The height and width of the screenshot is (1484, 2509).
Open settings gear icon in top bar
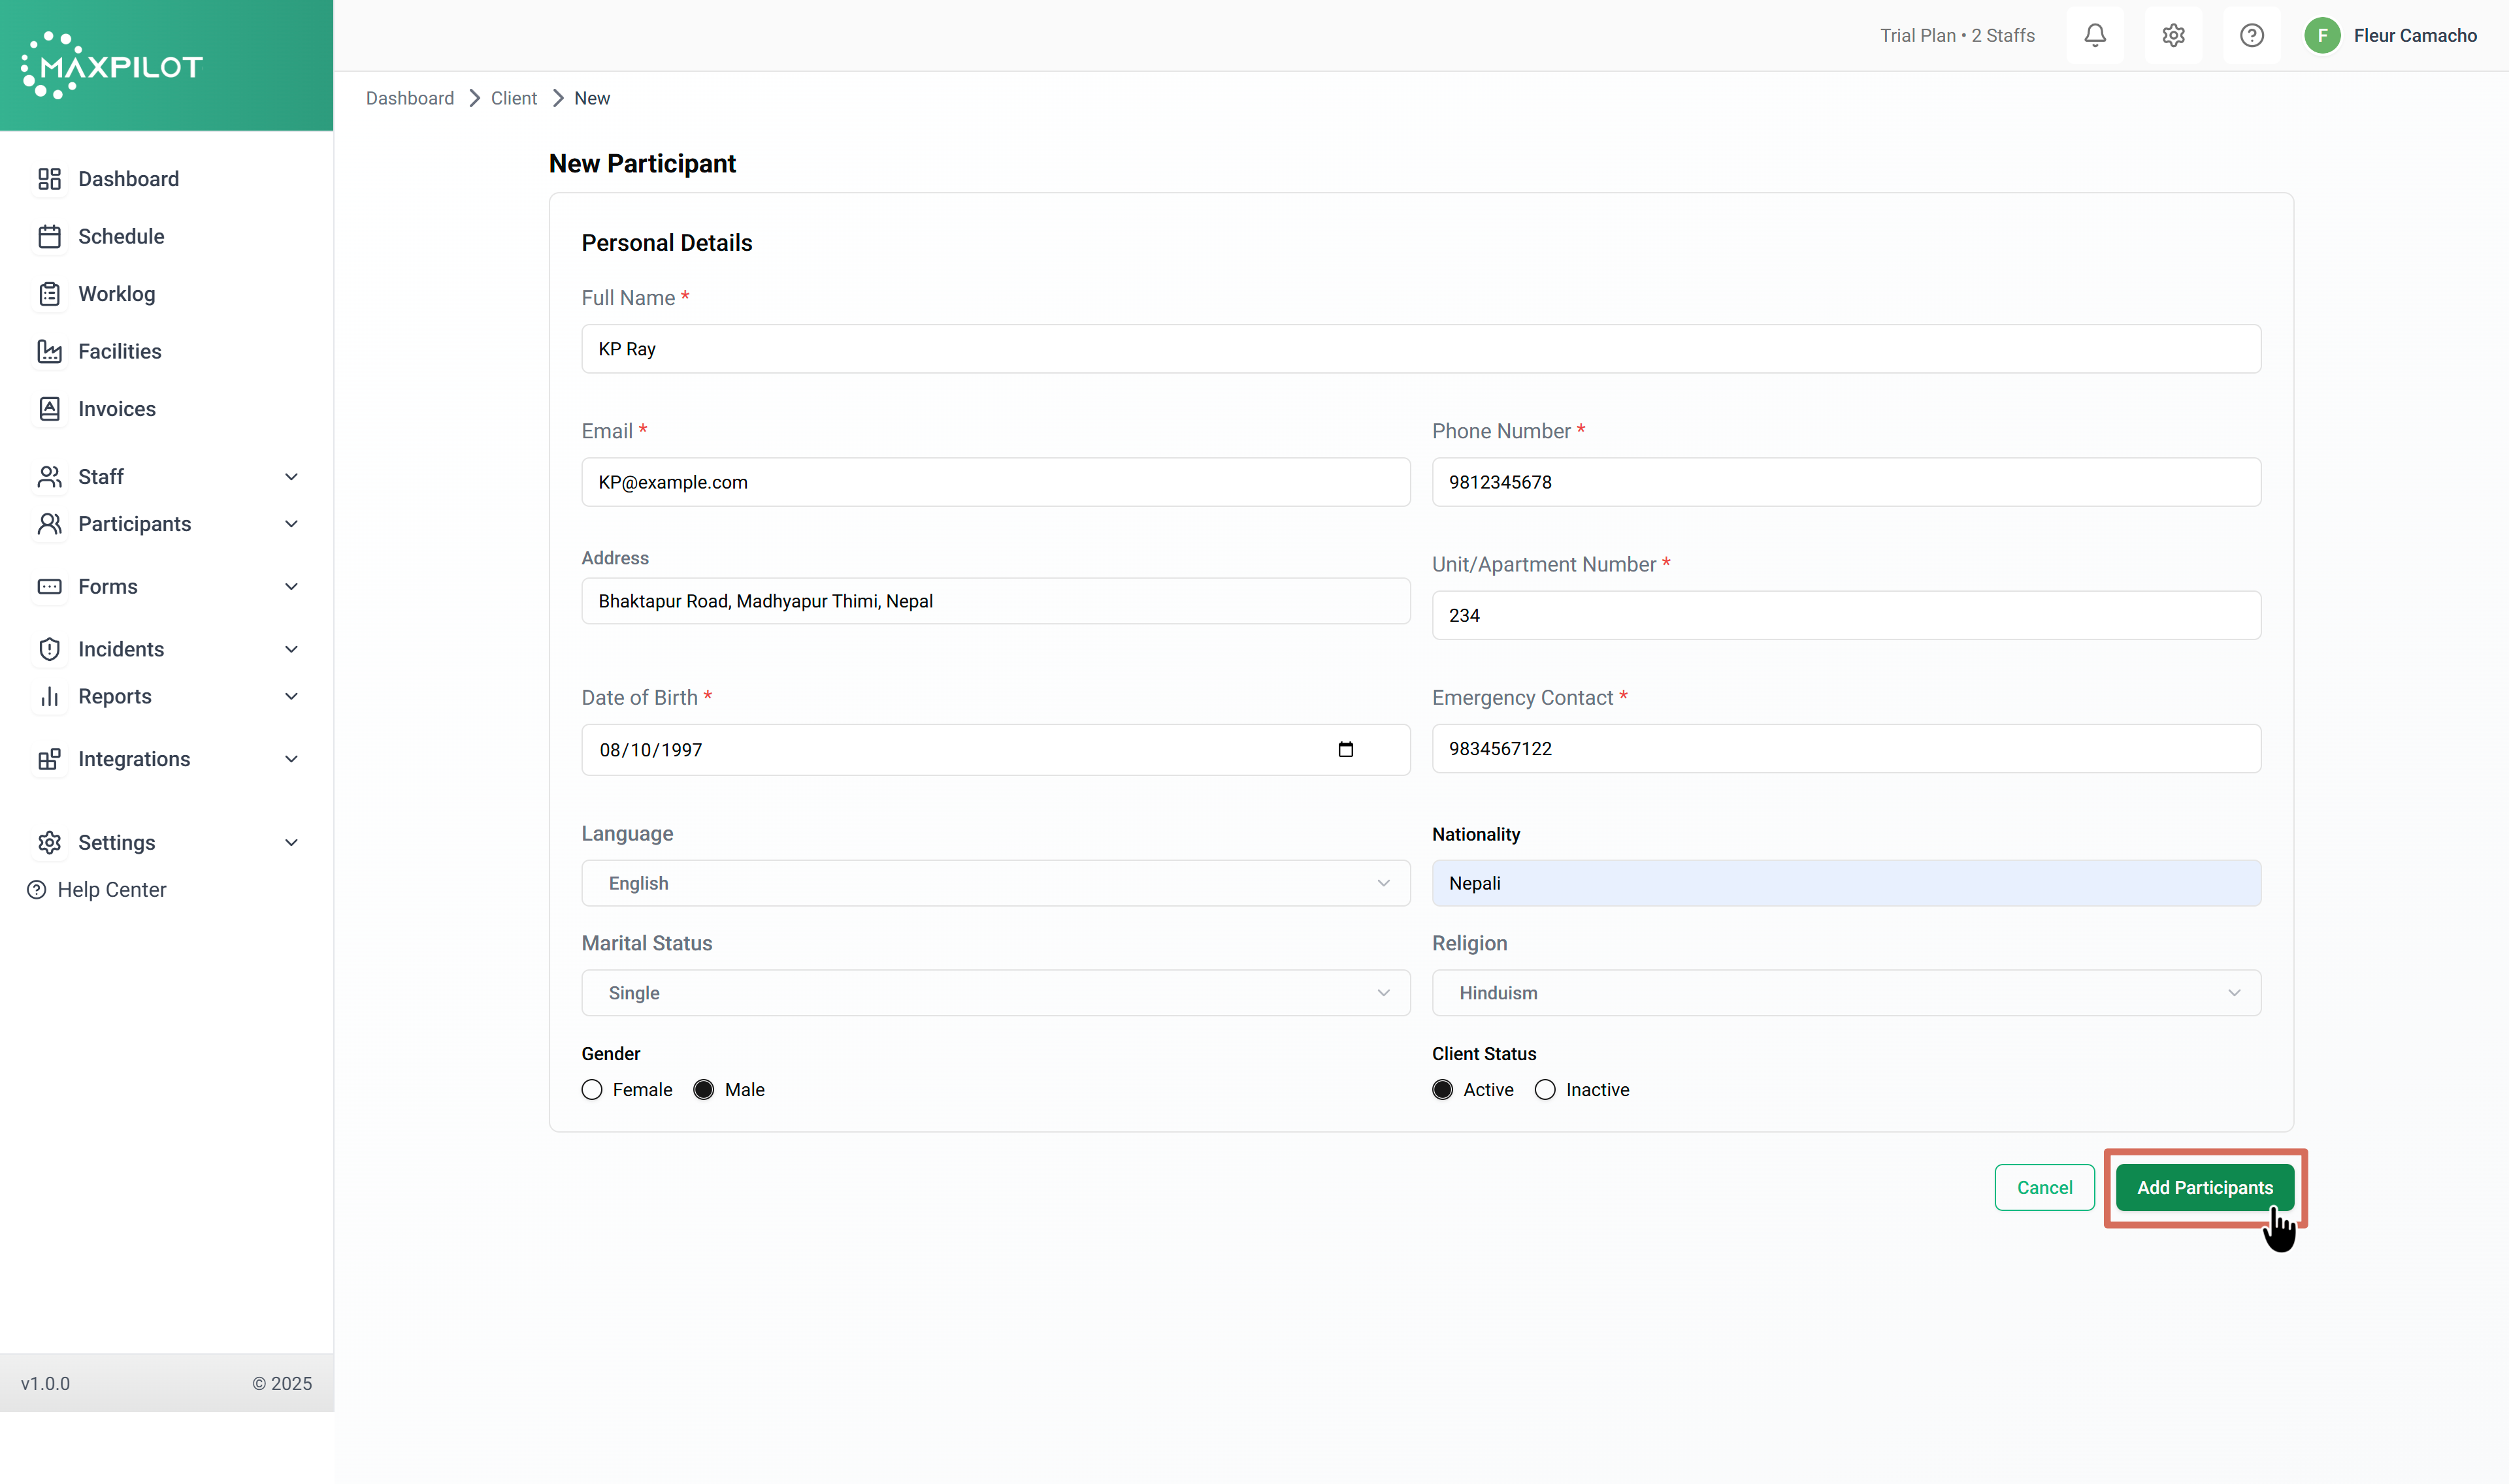(x=2173, y=35)
